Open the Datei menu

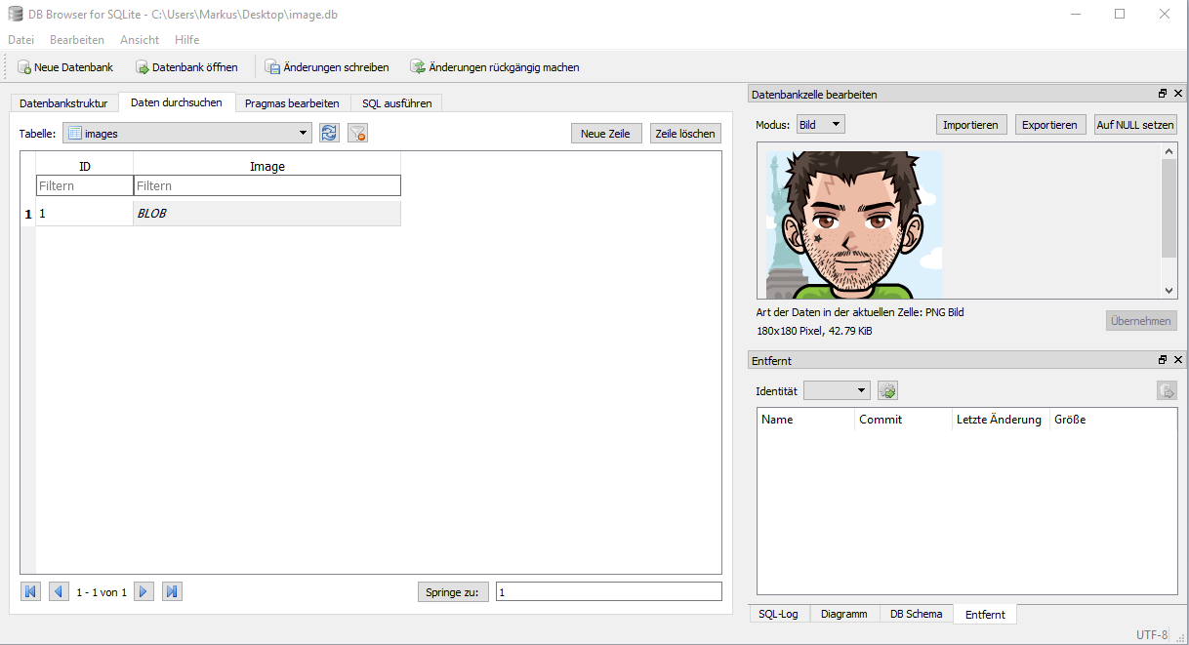(20, 40)
